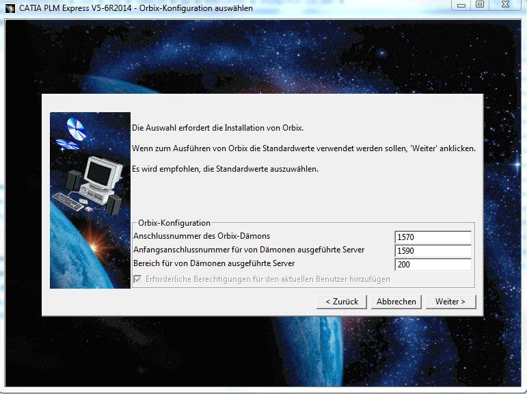The width and height of the screenshot is (527, 394).
Task: Maximize the CATIA installer window
Action: tap(480, 5)
